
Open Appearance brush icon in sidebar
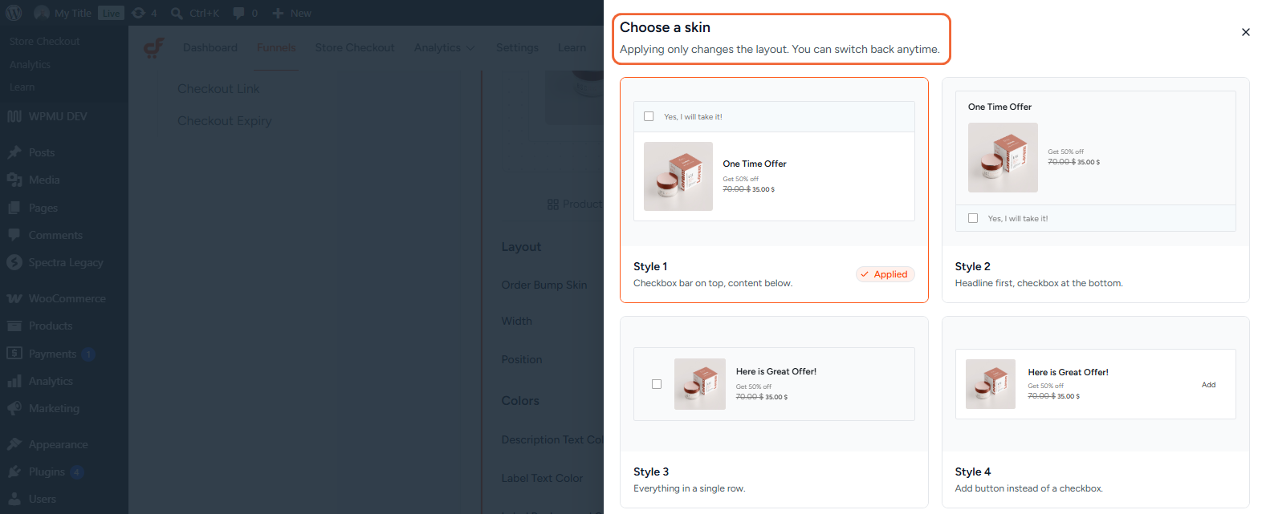coord(14,444)
